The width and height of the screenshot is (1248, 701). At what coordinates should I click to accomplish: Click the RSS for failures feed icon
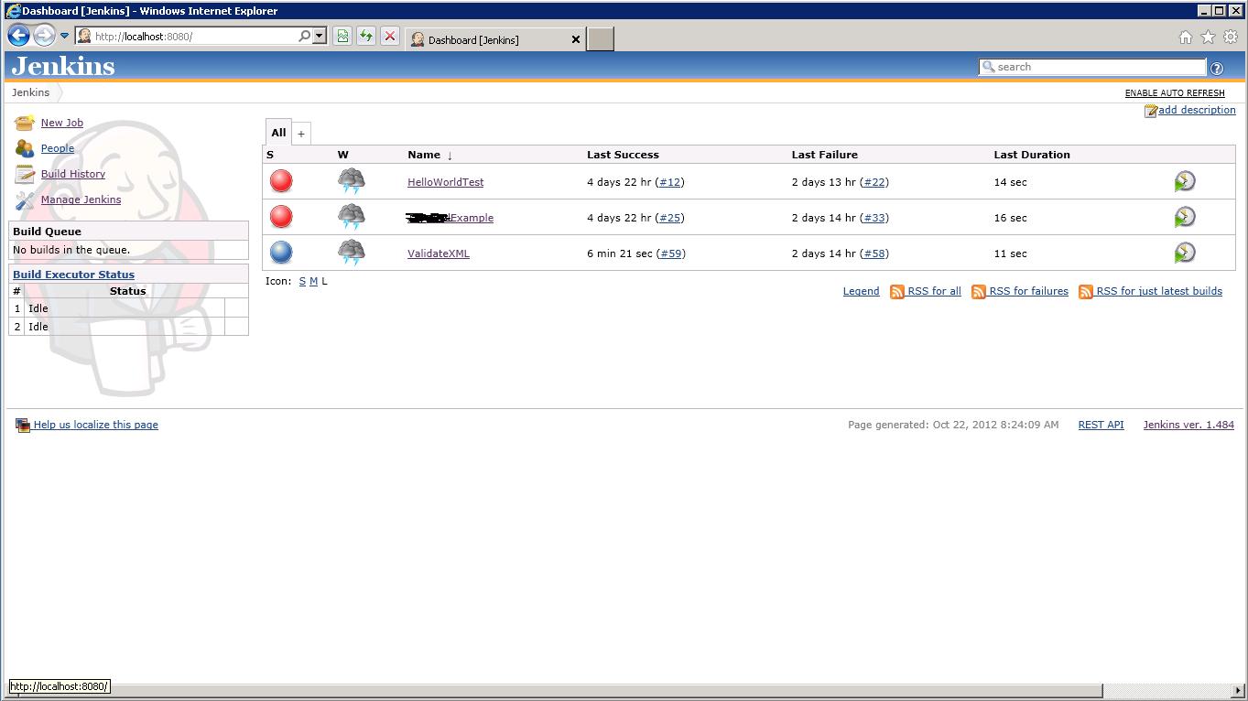[x=979, y=292]
